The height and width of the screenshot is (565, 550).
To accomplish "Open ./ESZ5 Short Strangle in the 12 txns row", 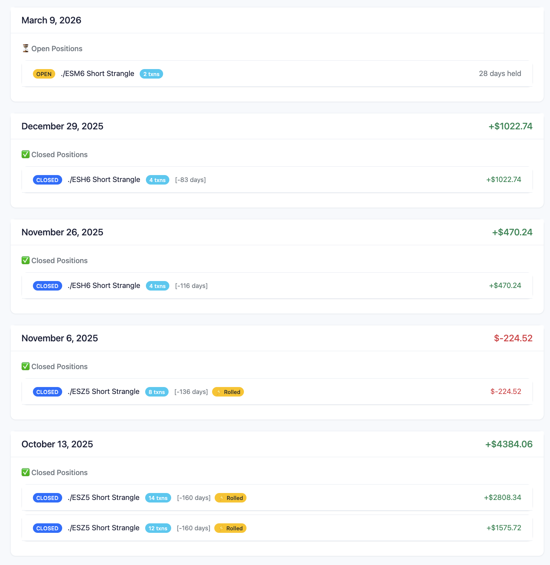I will click(103, 528).
